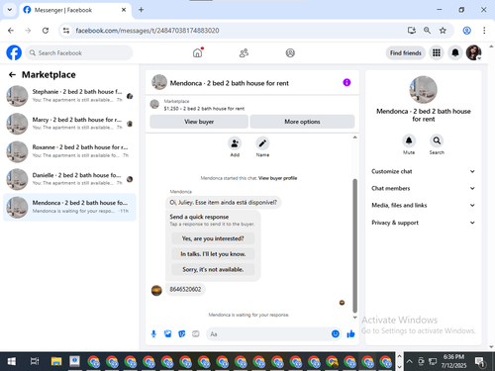Open the emoji picker in message box
The image size is (495, 371).
tap(336, 334)
